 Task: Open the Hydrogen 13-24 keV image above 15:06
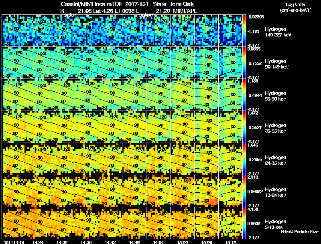[207, 191]
